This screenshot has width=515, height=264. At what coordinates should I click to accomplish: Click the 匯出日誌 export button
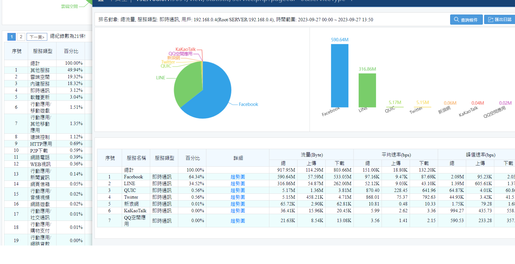(x=500, y=20)
